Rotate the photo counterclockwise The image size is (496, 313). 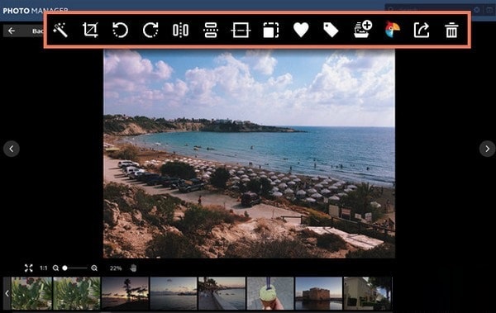[x=120, y=31]
